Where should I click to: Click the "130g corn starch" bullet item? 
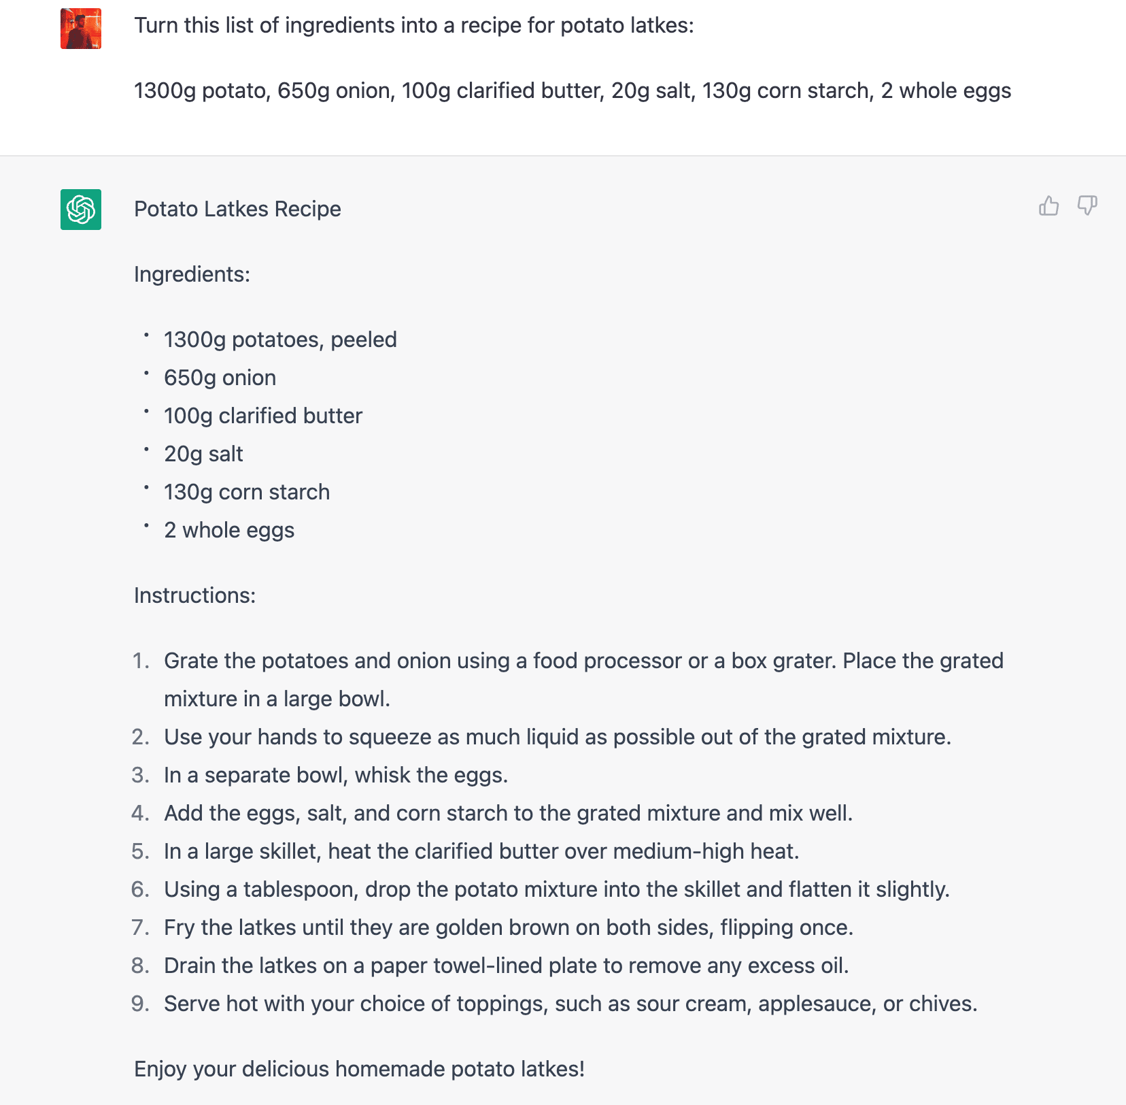(x=247, y=492)
